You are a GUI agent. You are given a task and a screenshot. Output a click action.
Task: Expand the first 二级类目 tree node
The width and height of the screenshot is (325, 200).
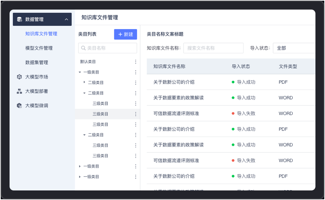coord(85,83)
